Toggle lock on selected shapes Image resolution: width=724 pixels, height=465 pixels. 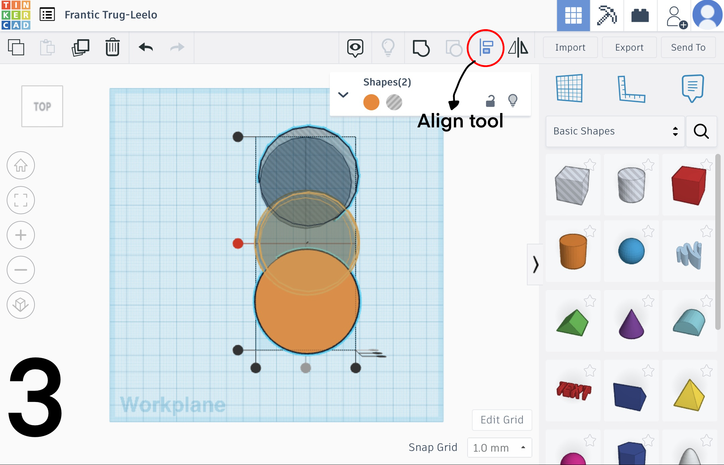(490, 101)
